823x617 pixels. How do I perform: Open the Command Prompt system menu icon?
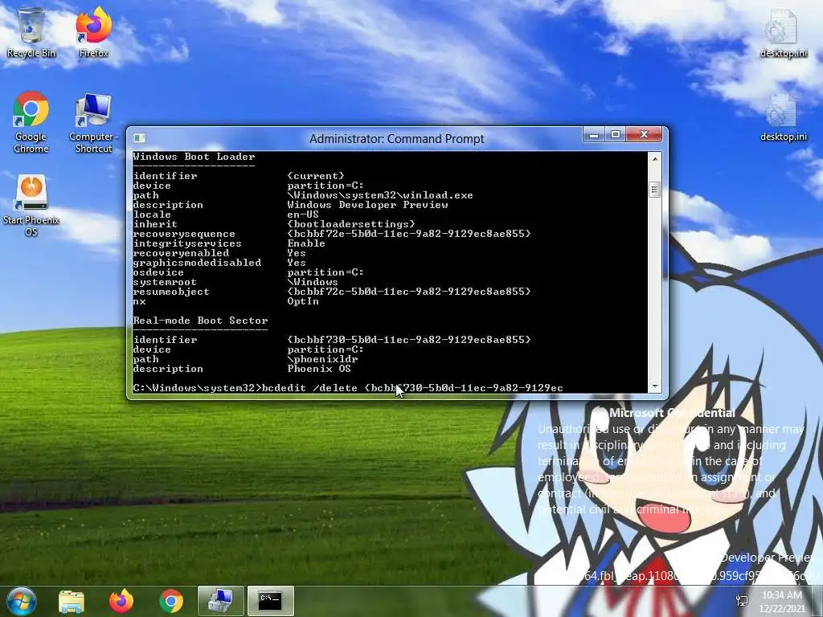click(x=139, y=138)
